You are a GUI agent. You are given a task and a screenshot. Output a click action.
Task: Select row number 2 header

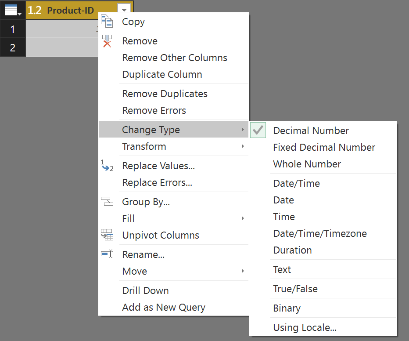coord(13,47)
